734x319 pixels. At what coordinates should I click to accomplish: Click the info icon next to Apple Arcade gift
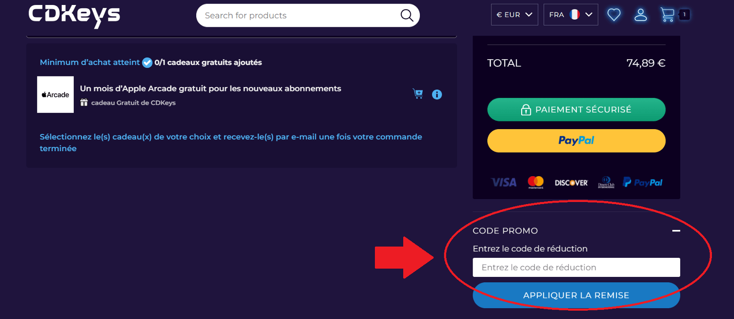(x=437, y=94)
